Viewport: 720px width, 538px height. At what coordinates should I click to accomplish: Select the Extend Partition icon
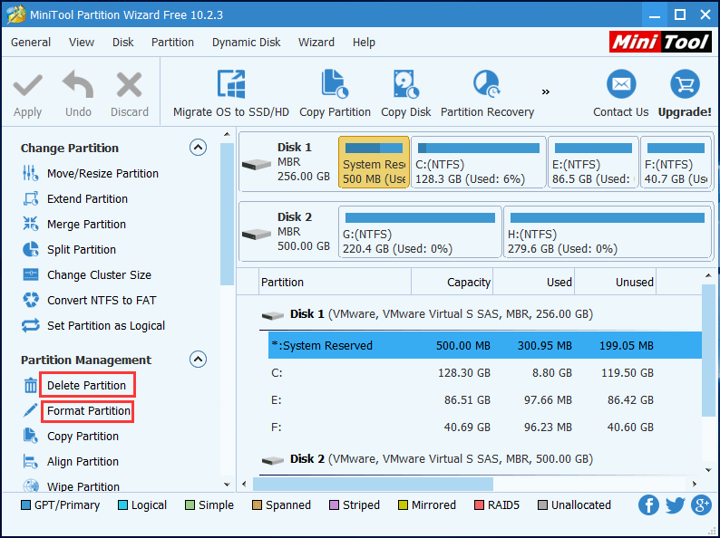30,198
